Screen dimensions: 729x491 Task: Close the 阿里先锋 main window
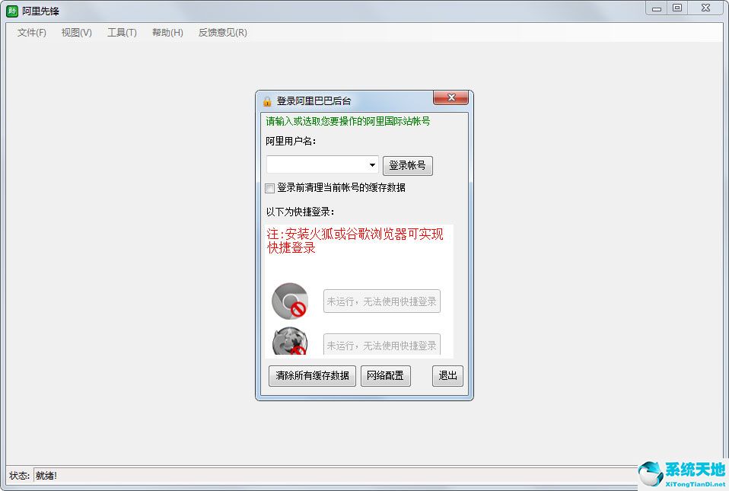tap(705, 8)
